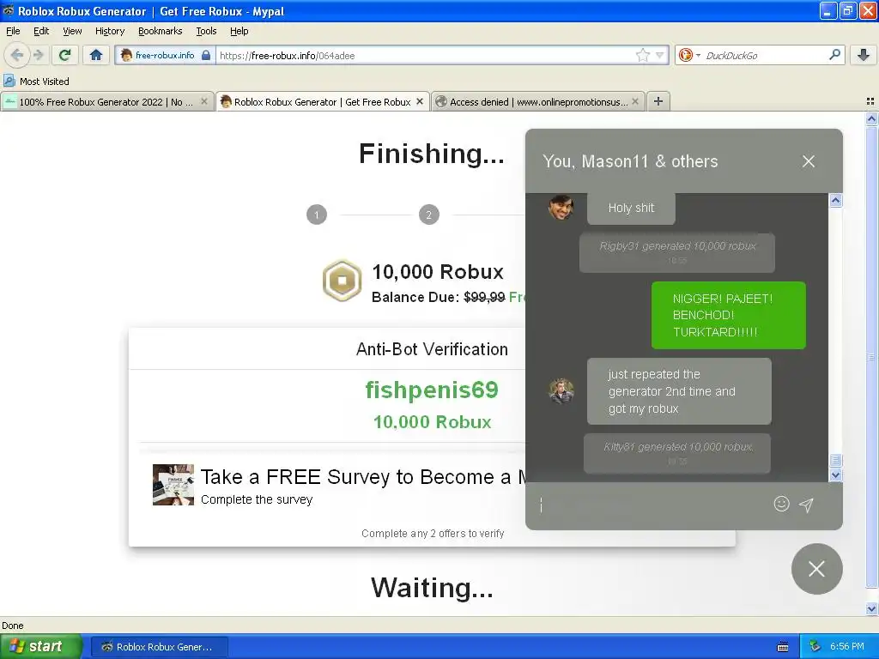Send message with paper plane icon
Viewport: 879px width, 659px height.
[806, 505]
